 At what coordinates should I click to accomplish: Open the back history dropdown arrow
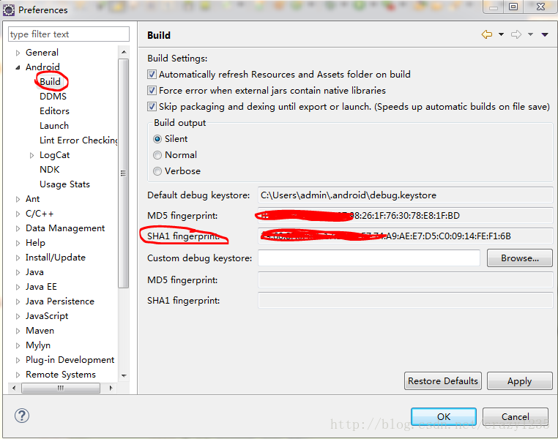pyautogui.click(x=501, y=34)
